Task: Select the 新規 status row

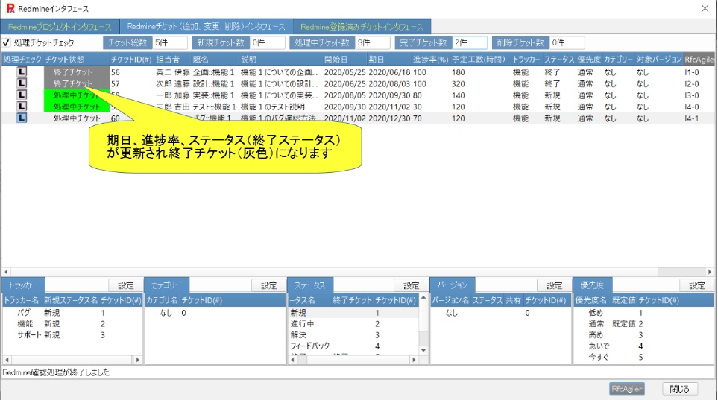Action: click(353, 313)
